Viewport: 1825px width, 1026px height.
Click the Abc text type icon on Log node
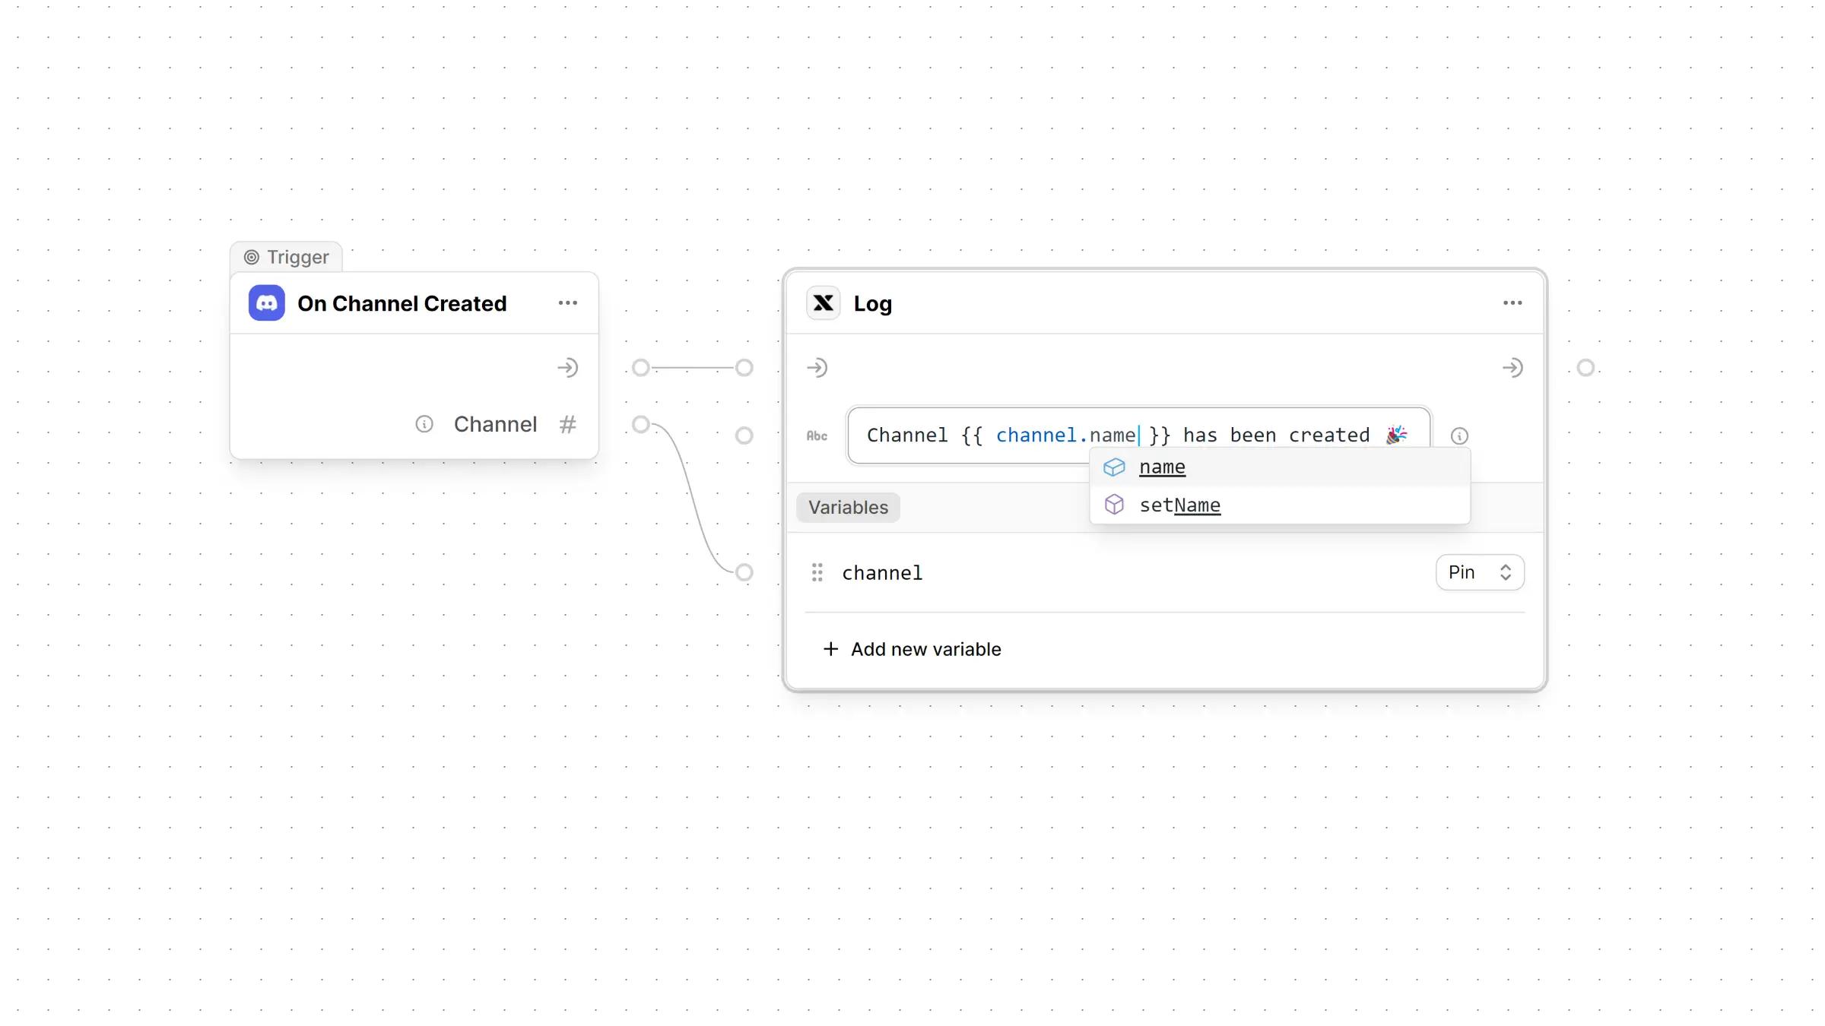816,436
